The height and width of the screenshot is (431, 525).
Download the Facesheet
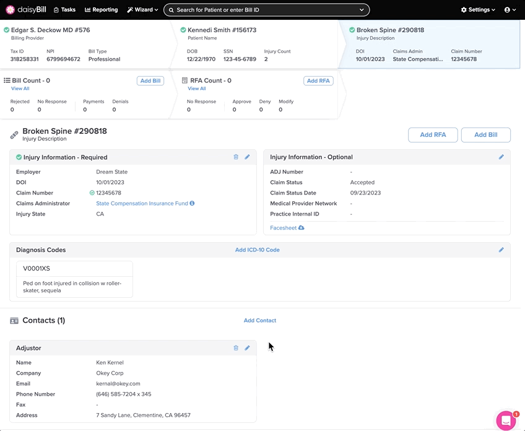(287, 228)
